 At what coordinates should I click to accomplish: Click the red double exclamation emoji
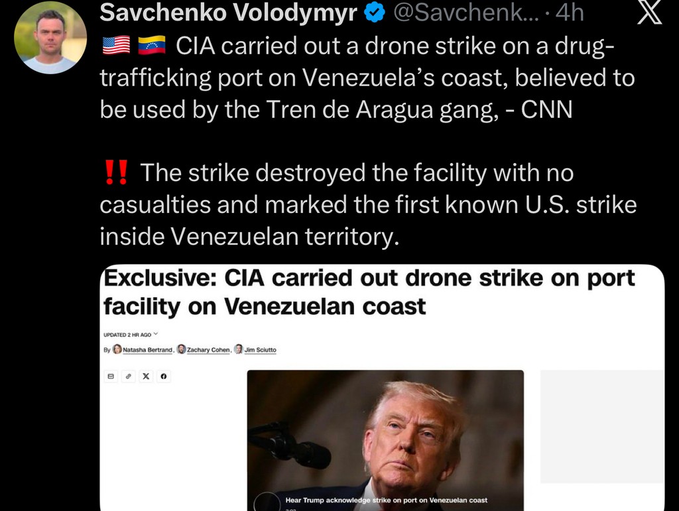pyautogui.click(x=117, y=172)
